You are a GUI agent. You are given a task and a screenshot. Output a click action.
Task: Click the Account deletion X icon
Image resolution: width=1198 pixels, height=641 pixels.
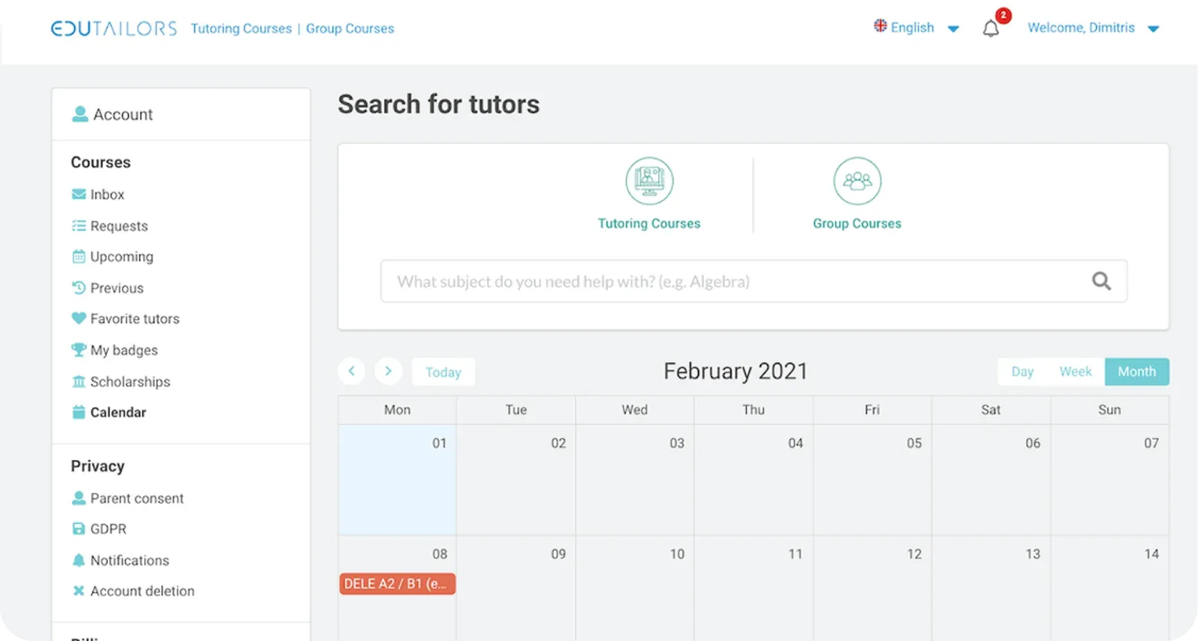click(x=79, y=591)
